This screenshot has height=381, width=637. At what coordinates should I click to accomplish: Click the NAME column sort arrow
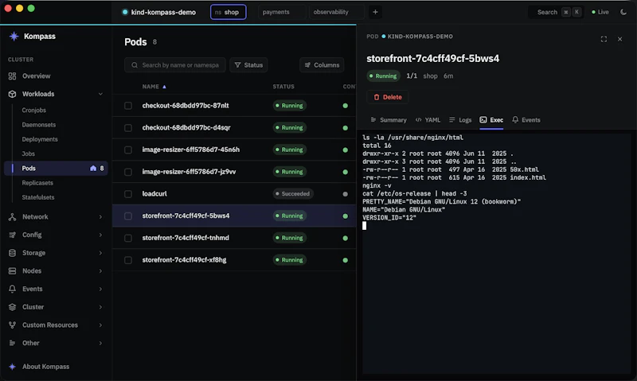tap(164, 87)
